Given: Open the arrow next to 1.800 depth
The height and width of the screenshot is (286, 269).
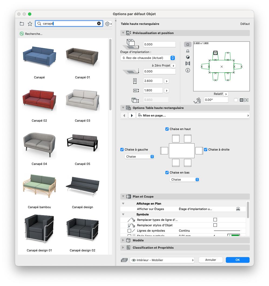Looking at the screenshot, I should pyautogui.click(x=166, y=91).
